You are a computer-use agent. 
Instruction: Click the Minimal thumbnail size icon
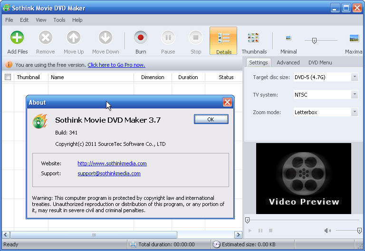tap(288, 38)
